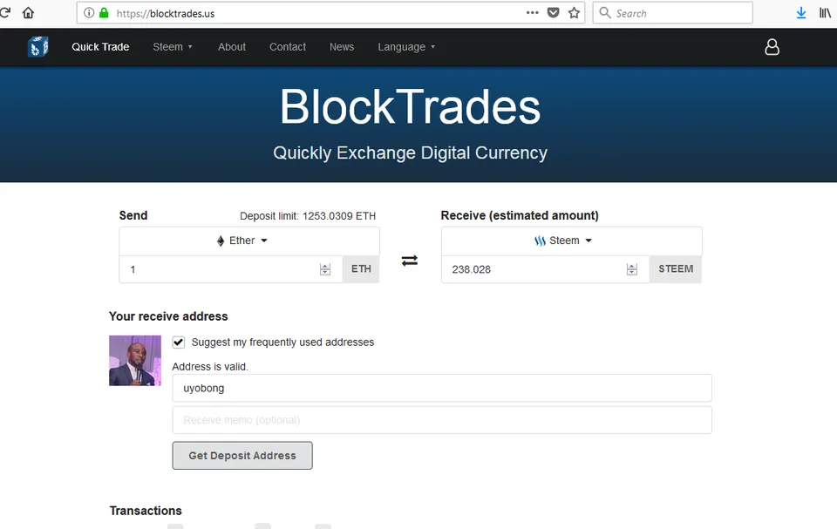Viewport: 837px width, 529px height.
Task: Click the BlockTrades cube logo
Action: (x=37, y=47)
